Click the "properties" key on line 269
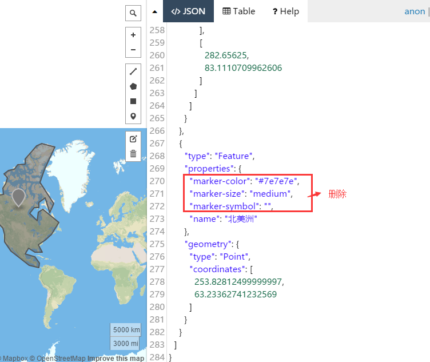 click(x=210, y=169)
